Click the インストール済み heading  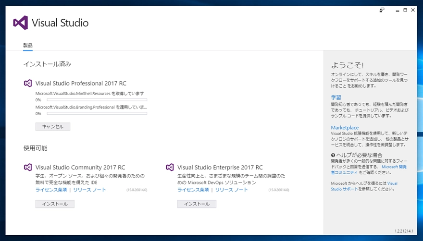pos(47,64)
